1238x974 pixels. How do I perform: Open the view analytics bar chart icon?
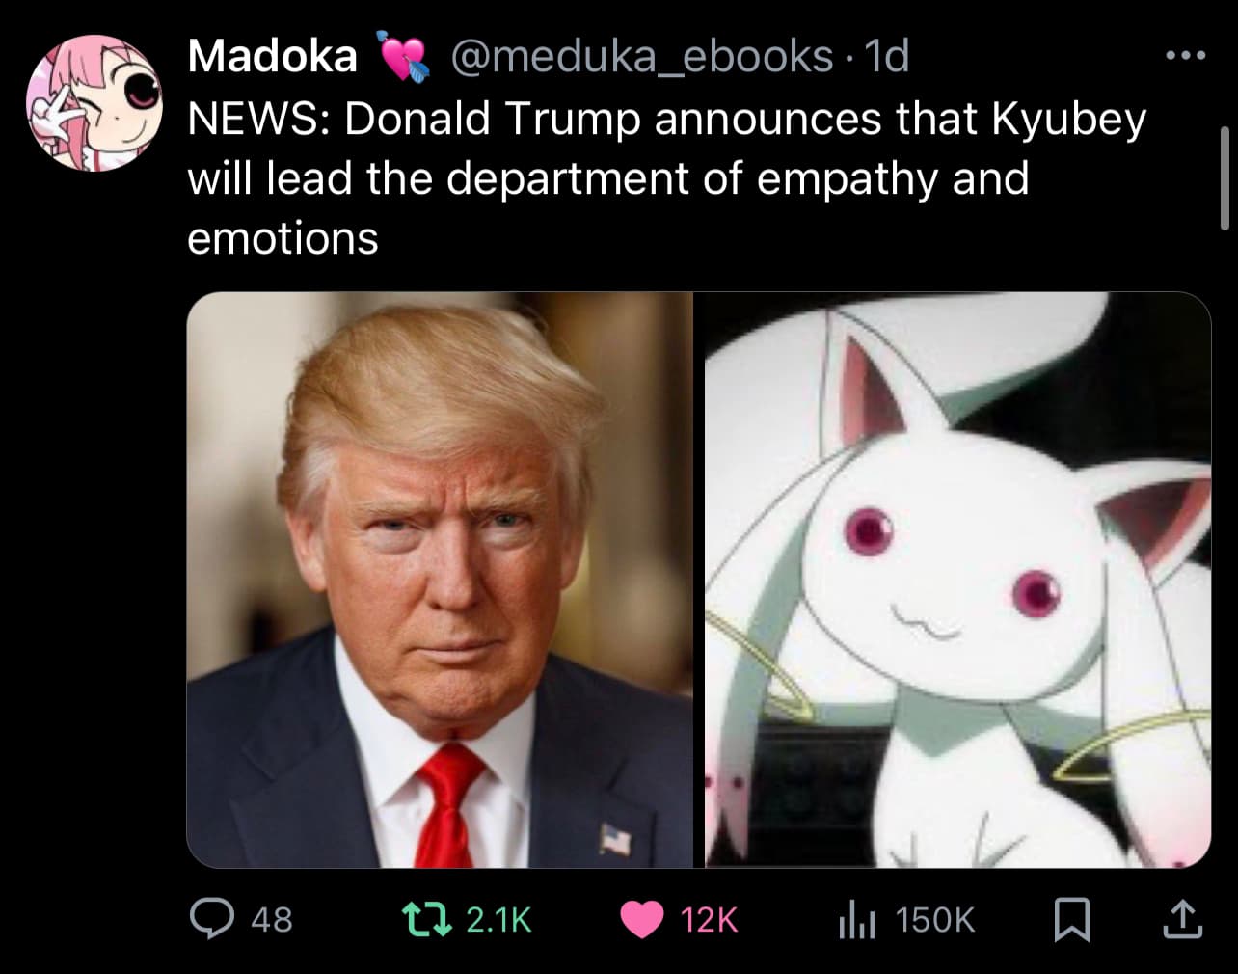click(x=856, y=920)
